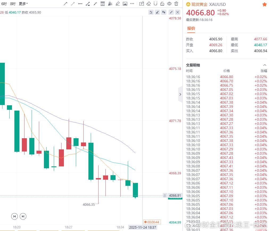Select the trend line drawing tool
Viewport: 270px width, 231px height.
(x=66, y=4)
